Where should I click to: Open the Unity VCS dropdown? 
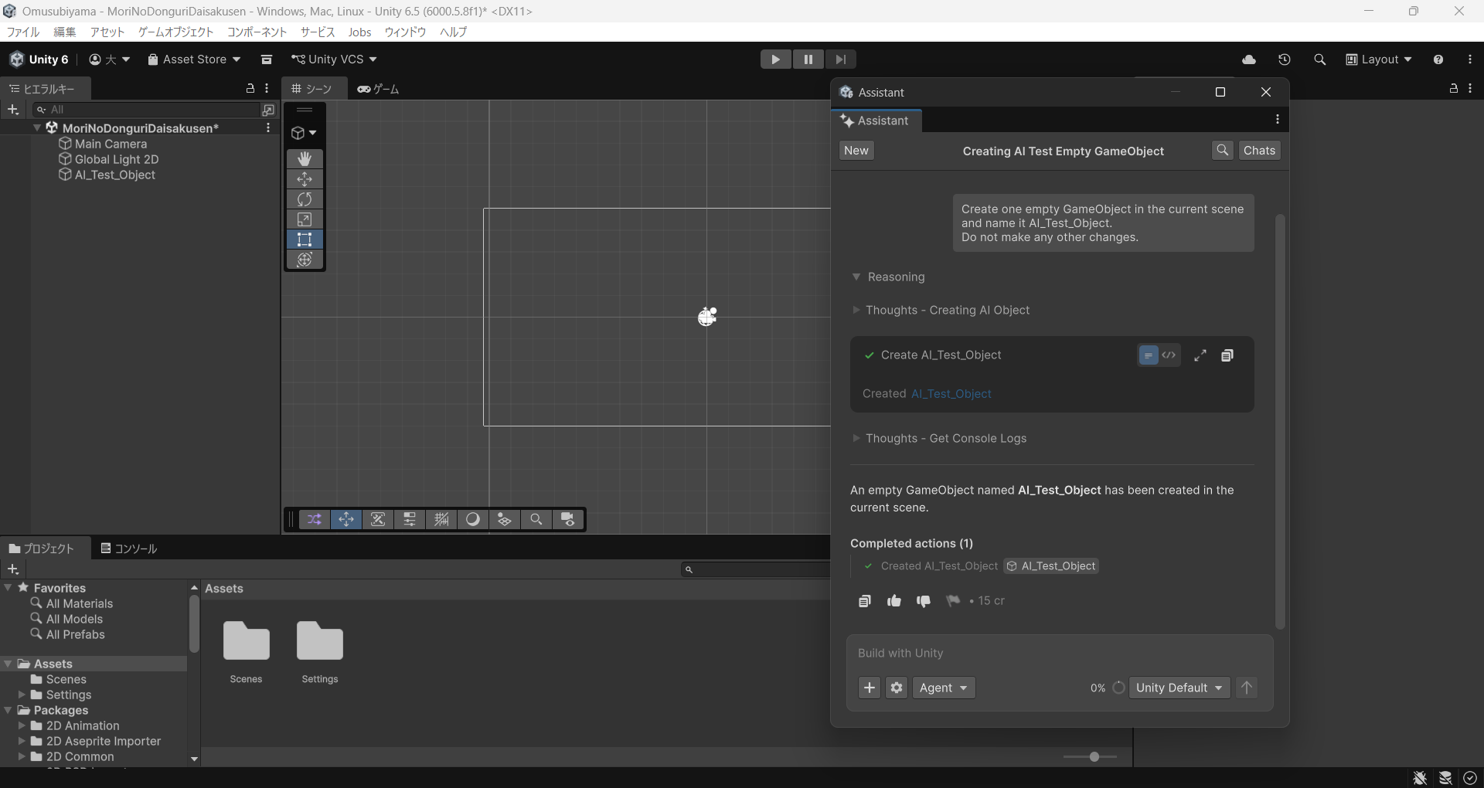334,59
